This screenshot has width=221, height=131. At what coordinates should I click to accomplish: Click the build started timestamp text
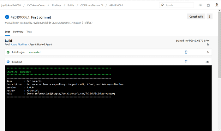[x=192, y=41]
